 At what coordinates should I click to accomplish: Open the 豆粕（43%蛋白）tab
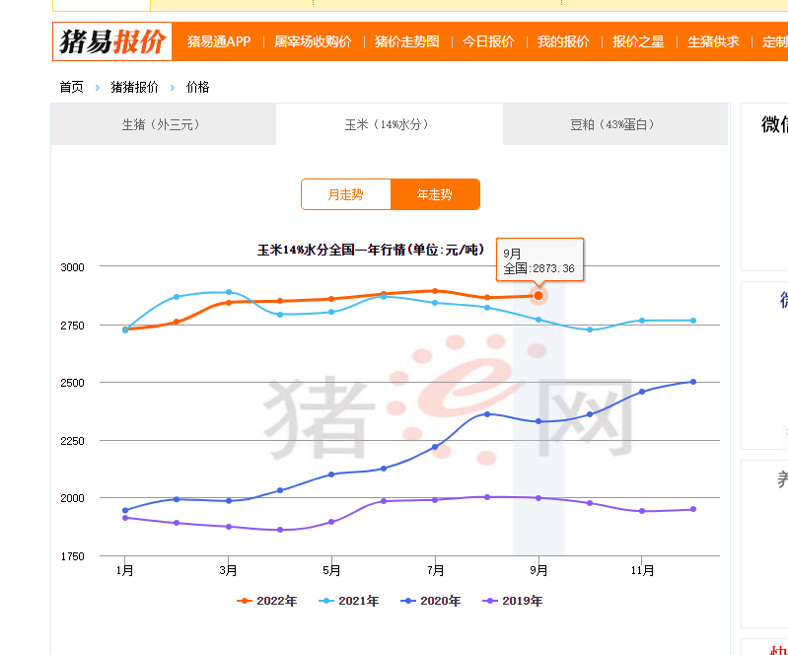coord(612,124)
